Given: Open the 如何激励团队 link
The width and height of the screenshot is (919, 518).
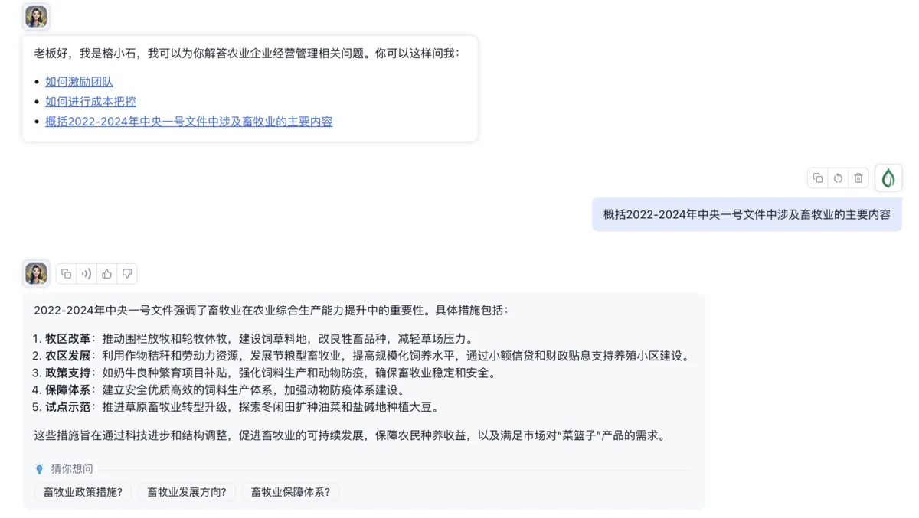Looking at the screenshot, I should click(x=79, y=81).
